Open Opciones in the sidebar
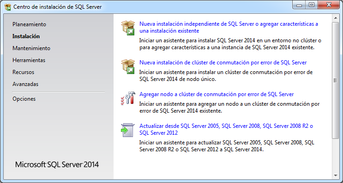The image size is (343, 183). click(x=24, y=99)
